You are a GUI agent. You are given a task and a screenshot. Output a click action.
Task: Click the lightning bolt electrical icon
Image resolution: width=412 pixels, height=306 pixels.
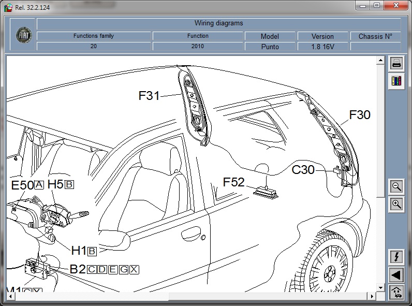[x=396, y=257]
